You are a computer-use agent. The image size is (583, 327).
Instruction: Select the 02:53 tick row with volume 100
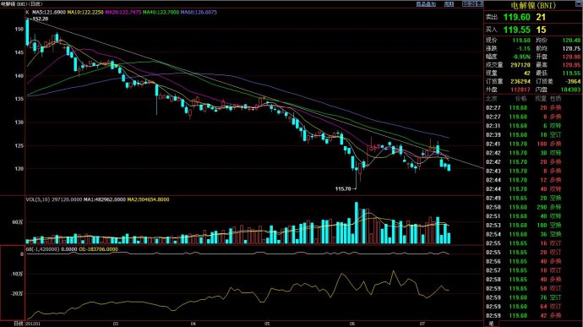533,226
